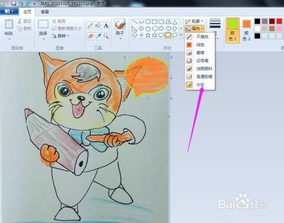Choose the Hexagon shape

click(154, 29)
